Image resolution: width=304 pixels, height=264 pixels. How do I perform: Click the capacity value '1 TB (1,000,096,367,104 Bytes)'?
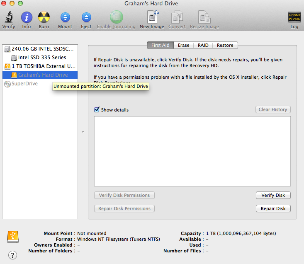pyautogui.click(x=241, y=233)
